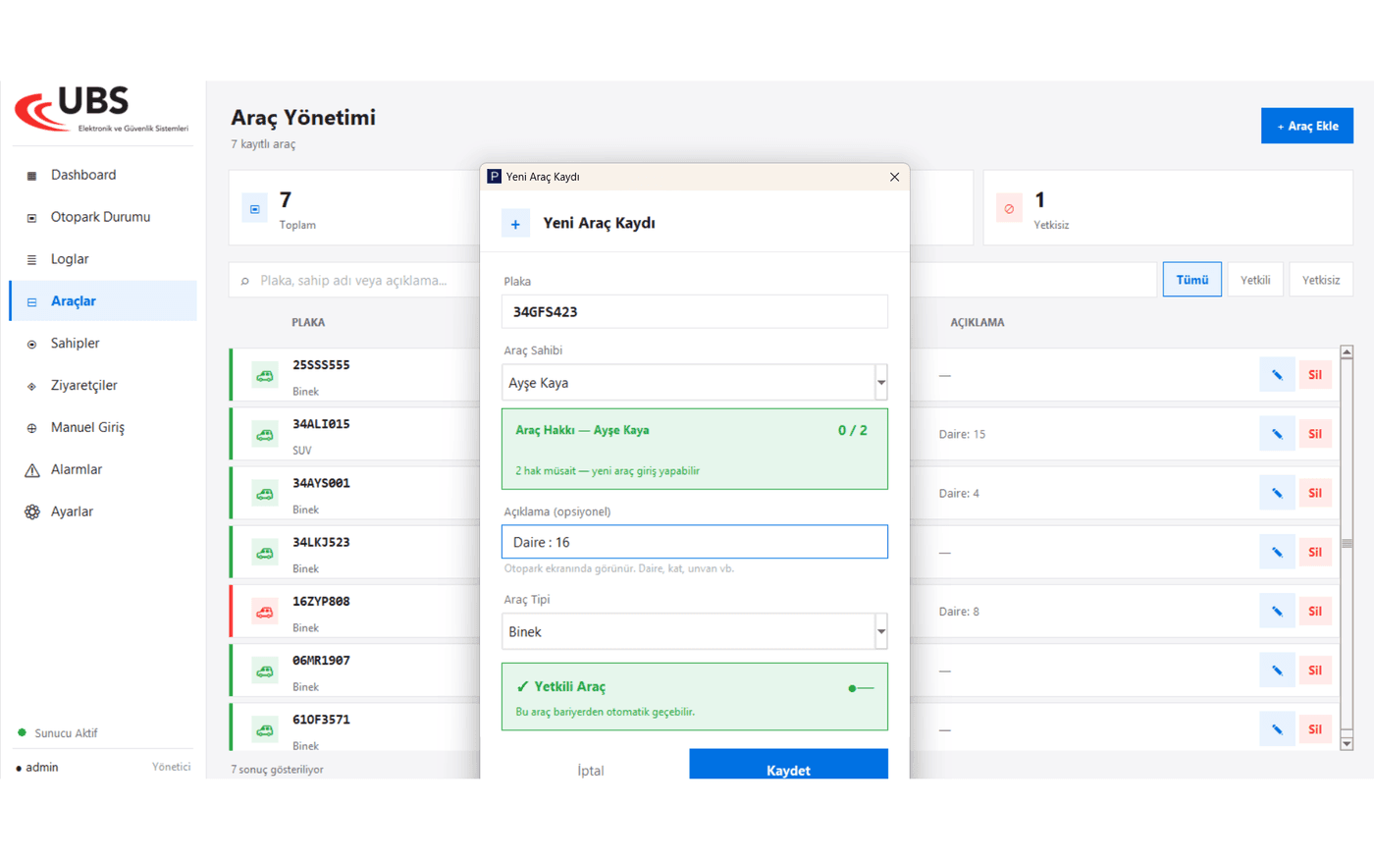Click the dialog plus header icon

click(x=515, y=224)
